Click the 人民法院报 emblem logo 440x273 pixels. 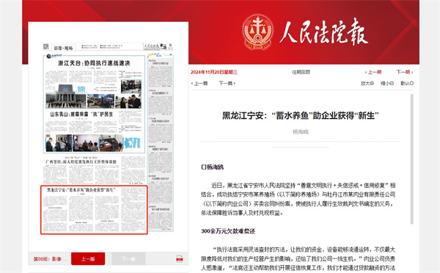click(257, 31)
